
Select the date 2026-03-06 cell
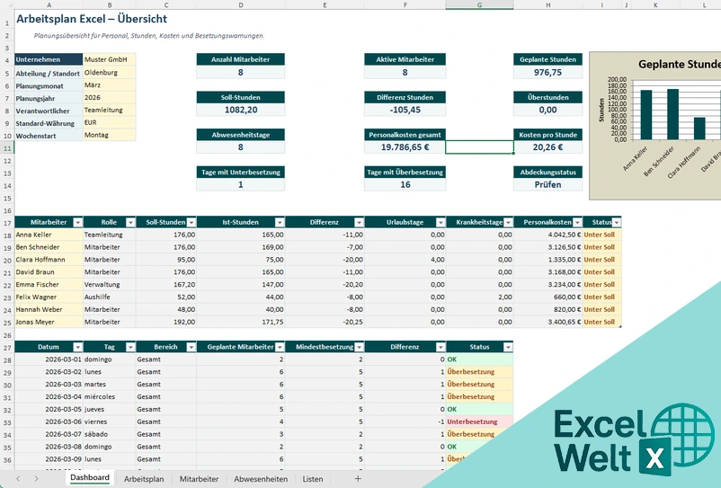tap(49, 421)
